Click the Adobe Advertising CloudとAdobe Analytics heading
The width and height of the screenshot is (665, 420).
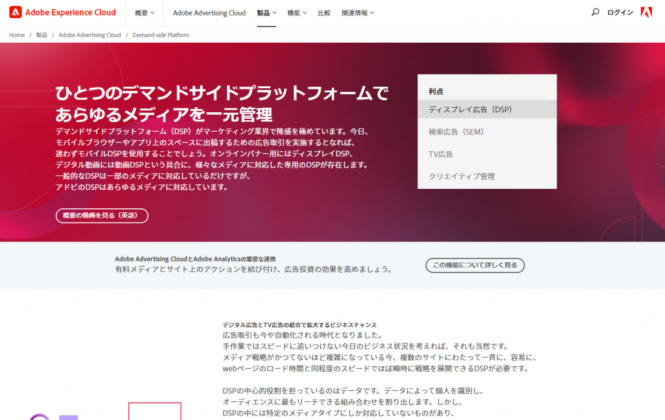[x=195, y=259]
